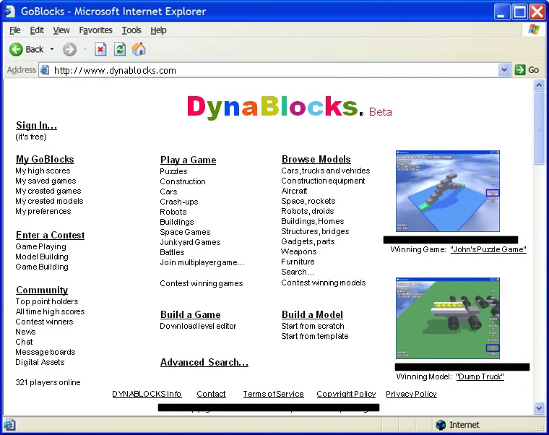Click "Download level editor"
This screenshot has height=435, width=549.
198,326
